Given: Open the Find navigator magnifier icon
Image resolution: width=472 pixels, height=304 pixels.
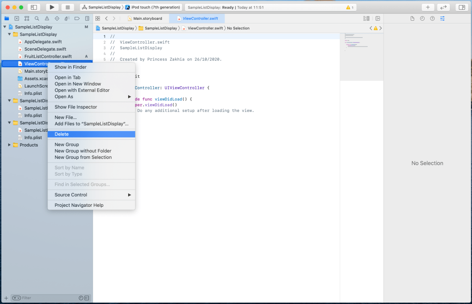Looking at the screenshot, I should tap(37, 18).
